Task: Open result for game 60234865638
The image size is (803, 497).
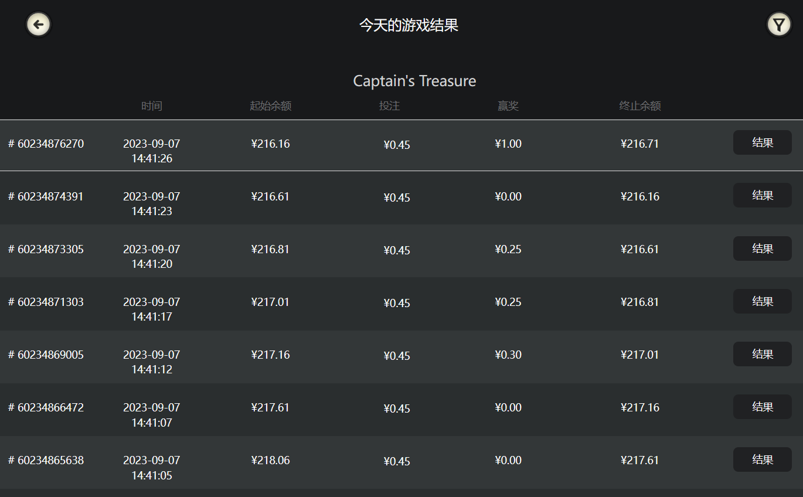Action: point(762,459)
